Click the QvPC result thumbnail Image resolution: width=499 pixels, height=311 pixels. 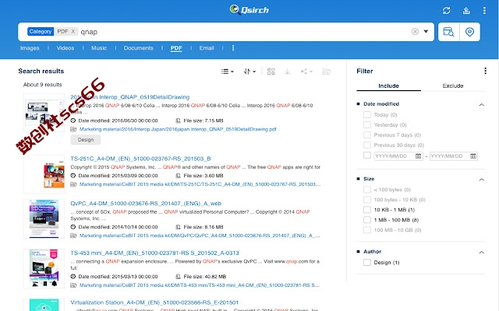(x=44, y=218)
